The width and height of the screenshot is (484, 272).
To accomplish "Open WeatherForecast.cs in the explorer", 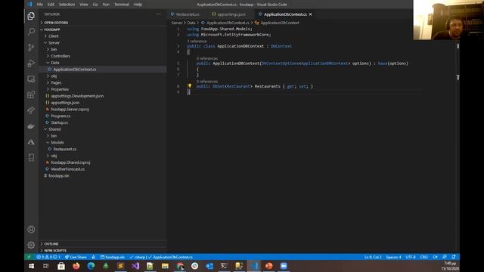I will (67, 169).
